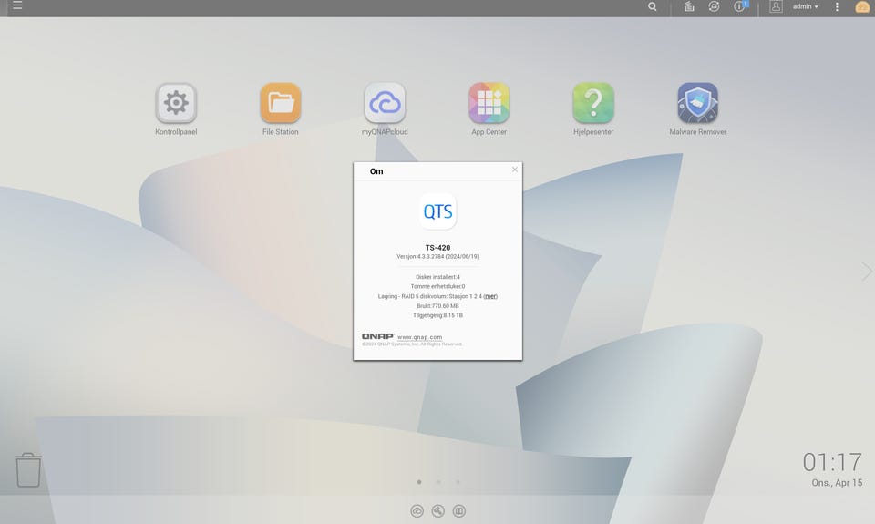The image size is (875, 524).
Task: Launch App Center
Action: tap(489, 103)
